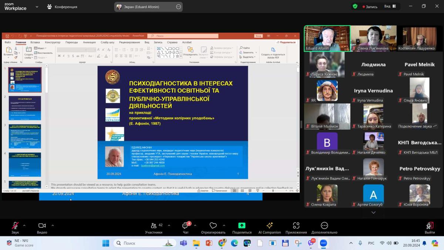Image resolution: width=444 pixels, height=250 pixels.
Task: Click the green encryption shield icon
Action: 355,6
